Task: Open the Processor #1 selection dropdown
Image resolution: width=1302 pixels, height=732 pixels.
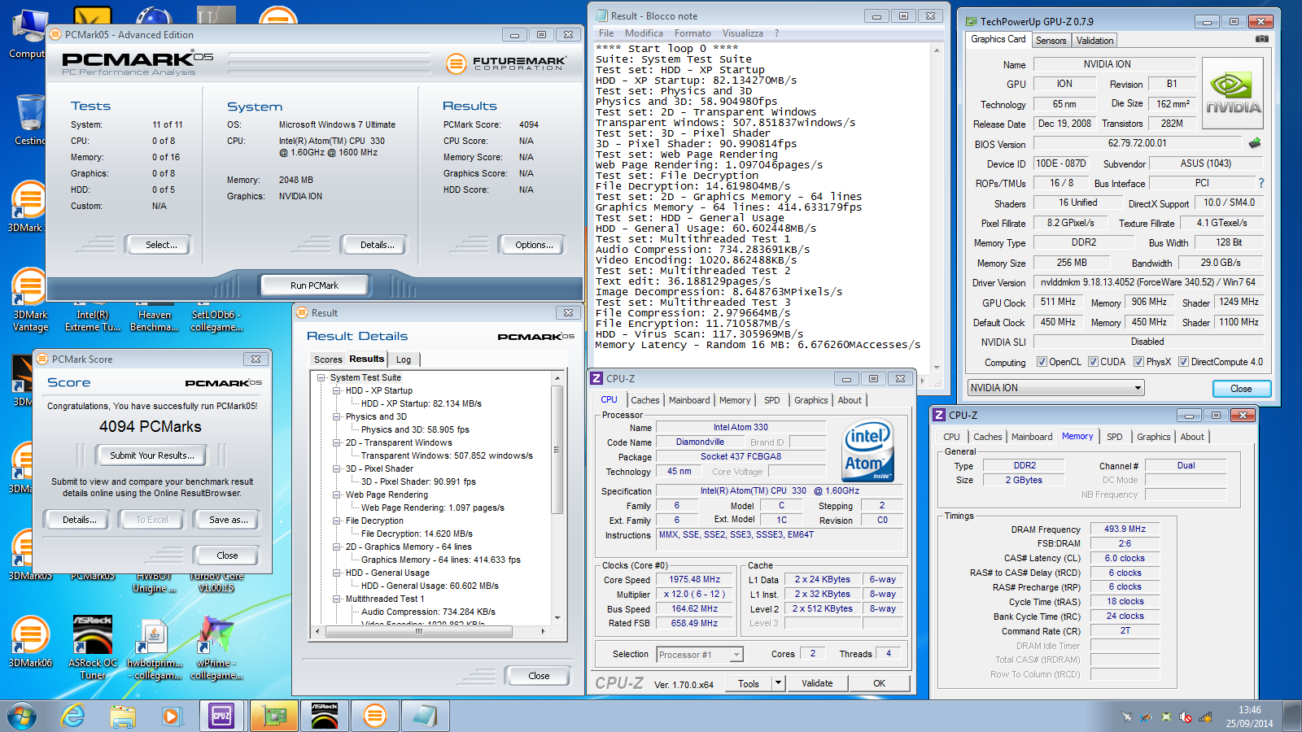Action: [700, 655]
